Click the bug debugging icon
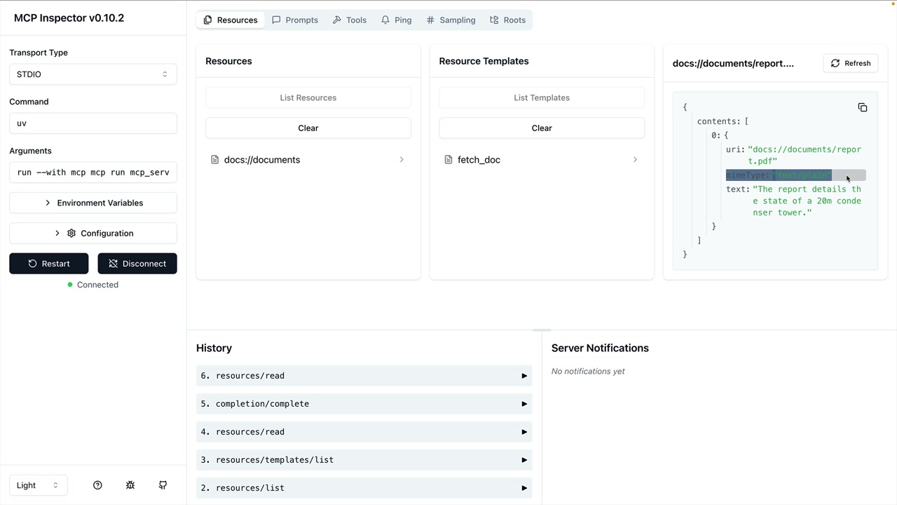The width and height of the screenshot is (897, 505). pyautogui.click(x=130, y=485)
